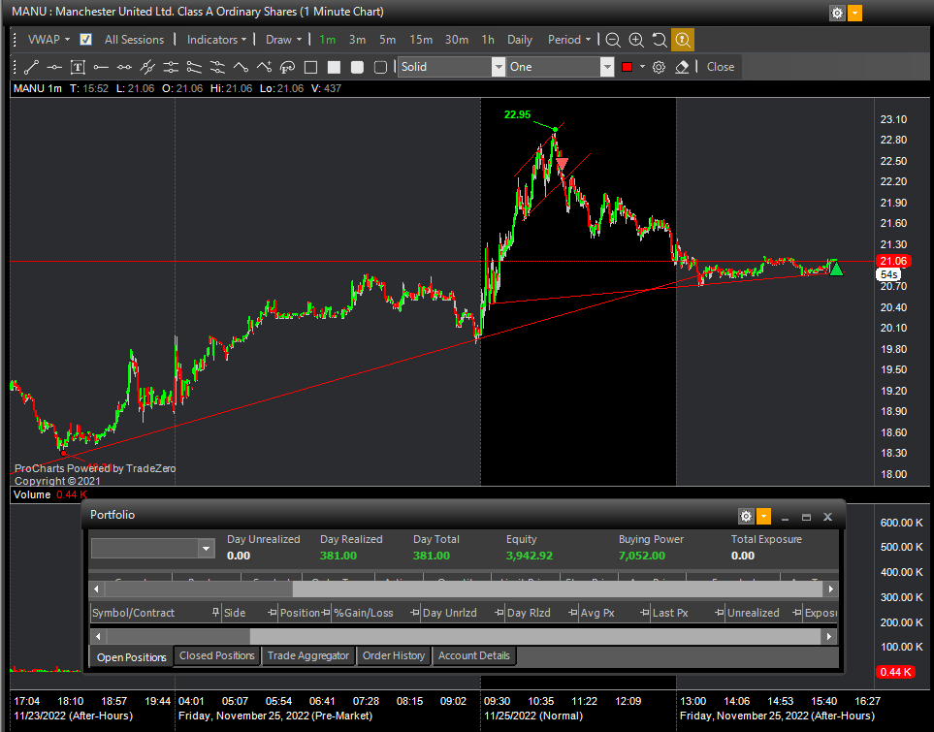
Task: Toggle the All Sessions checkbox
Action: [x=85, y=40]
